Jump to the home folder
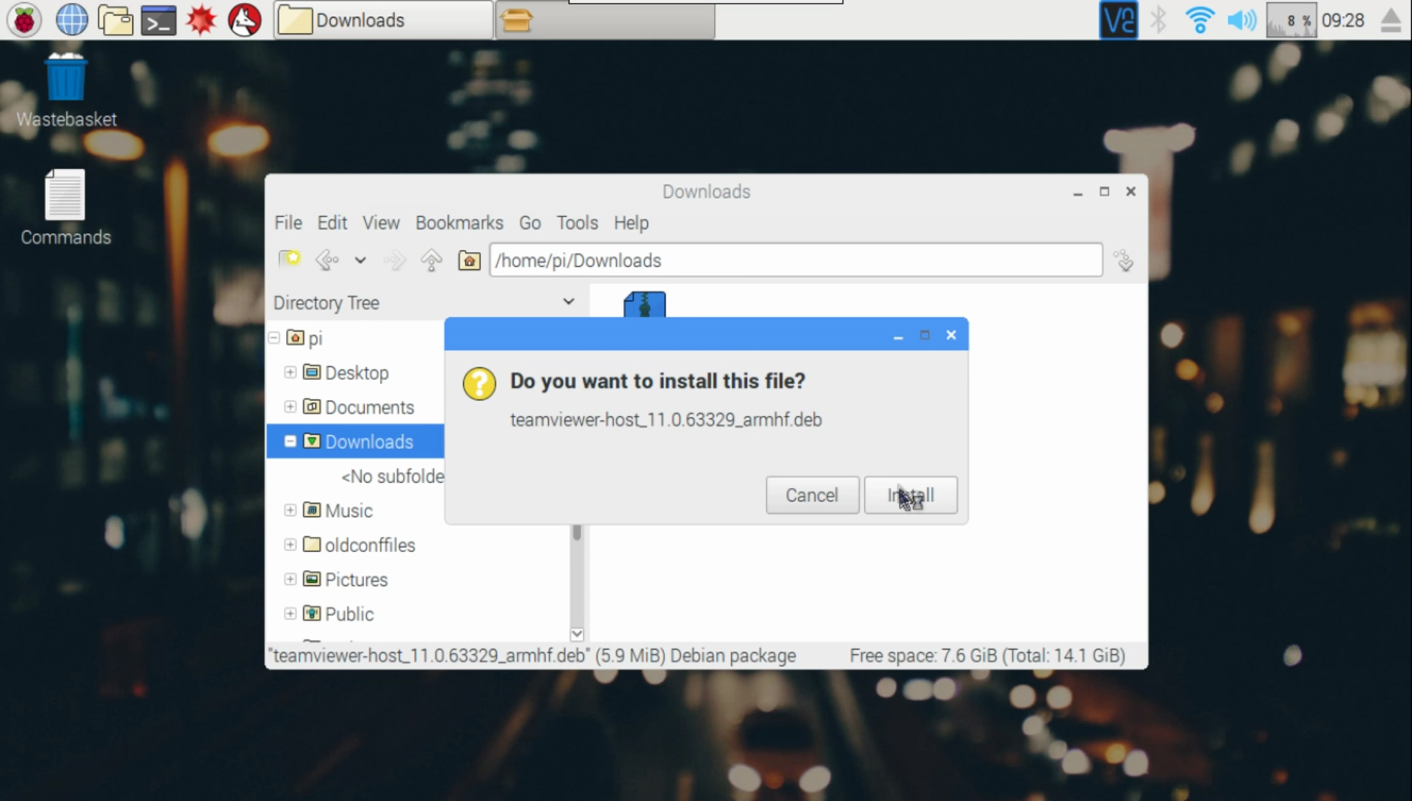The width and height of the screenshot is (1412, 801). (x=469, y=259)
